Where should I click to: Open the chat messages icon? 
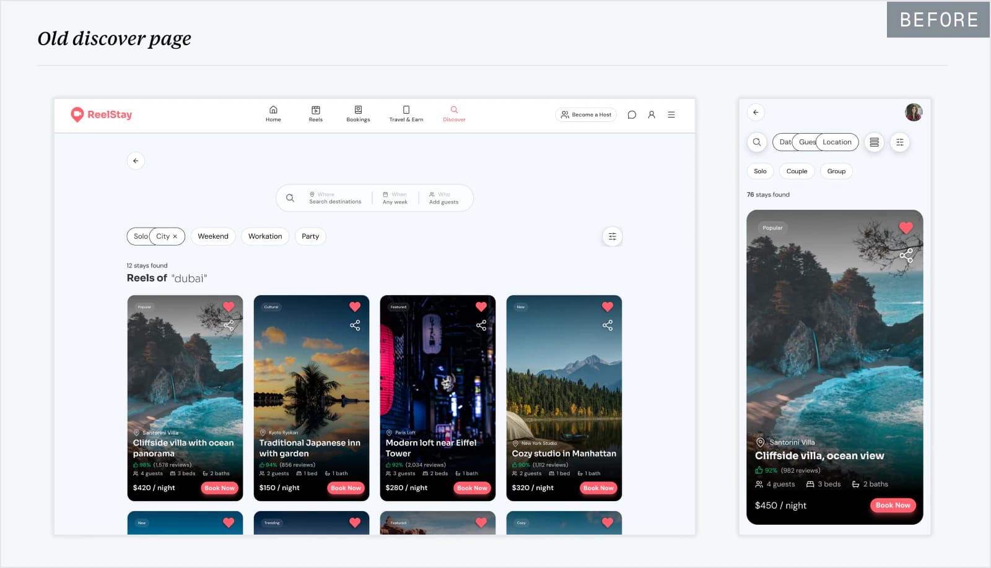632,114
